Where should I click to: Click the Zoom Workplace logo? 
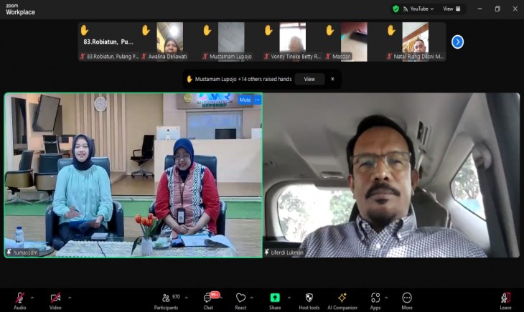click(20, 9)
